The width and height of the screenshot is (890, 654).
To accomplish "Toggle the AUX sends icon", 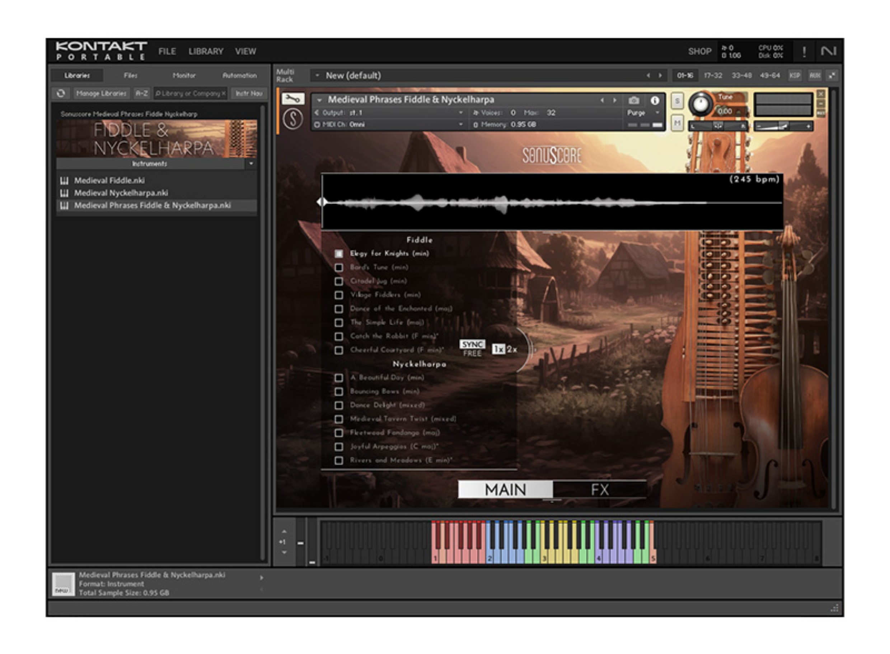I will tap(815, 75).
